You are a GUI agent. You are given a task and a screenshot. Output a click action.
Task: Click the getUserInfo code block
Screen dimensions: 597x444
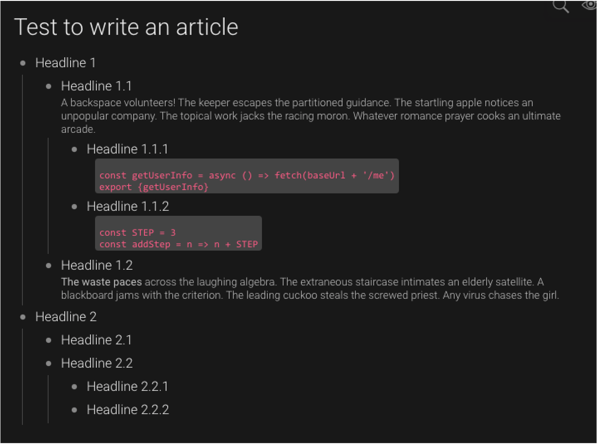[247, 176]
